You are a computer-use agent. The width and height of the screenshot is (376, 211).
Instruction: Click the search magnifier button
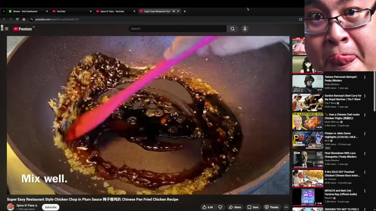[232, 29]
